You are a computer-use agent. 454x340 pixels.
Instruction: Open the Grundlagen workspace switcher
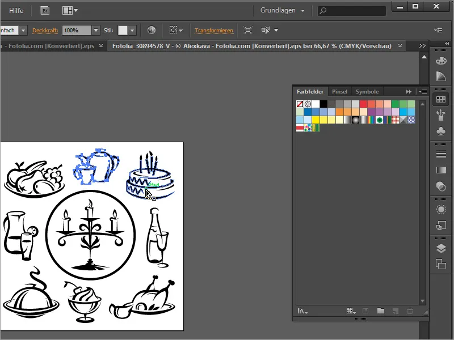tap(282, 10)
